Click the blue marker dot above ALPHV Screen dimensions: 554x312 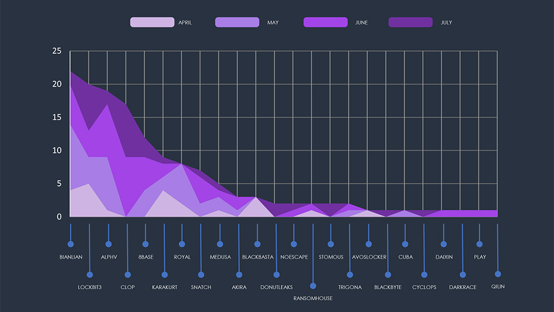(x=109, y=244)
